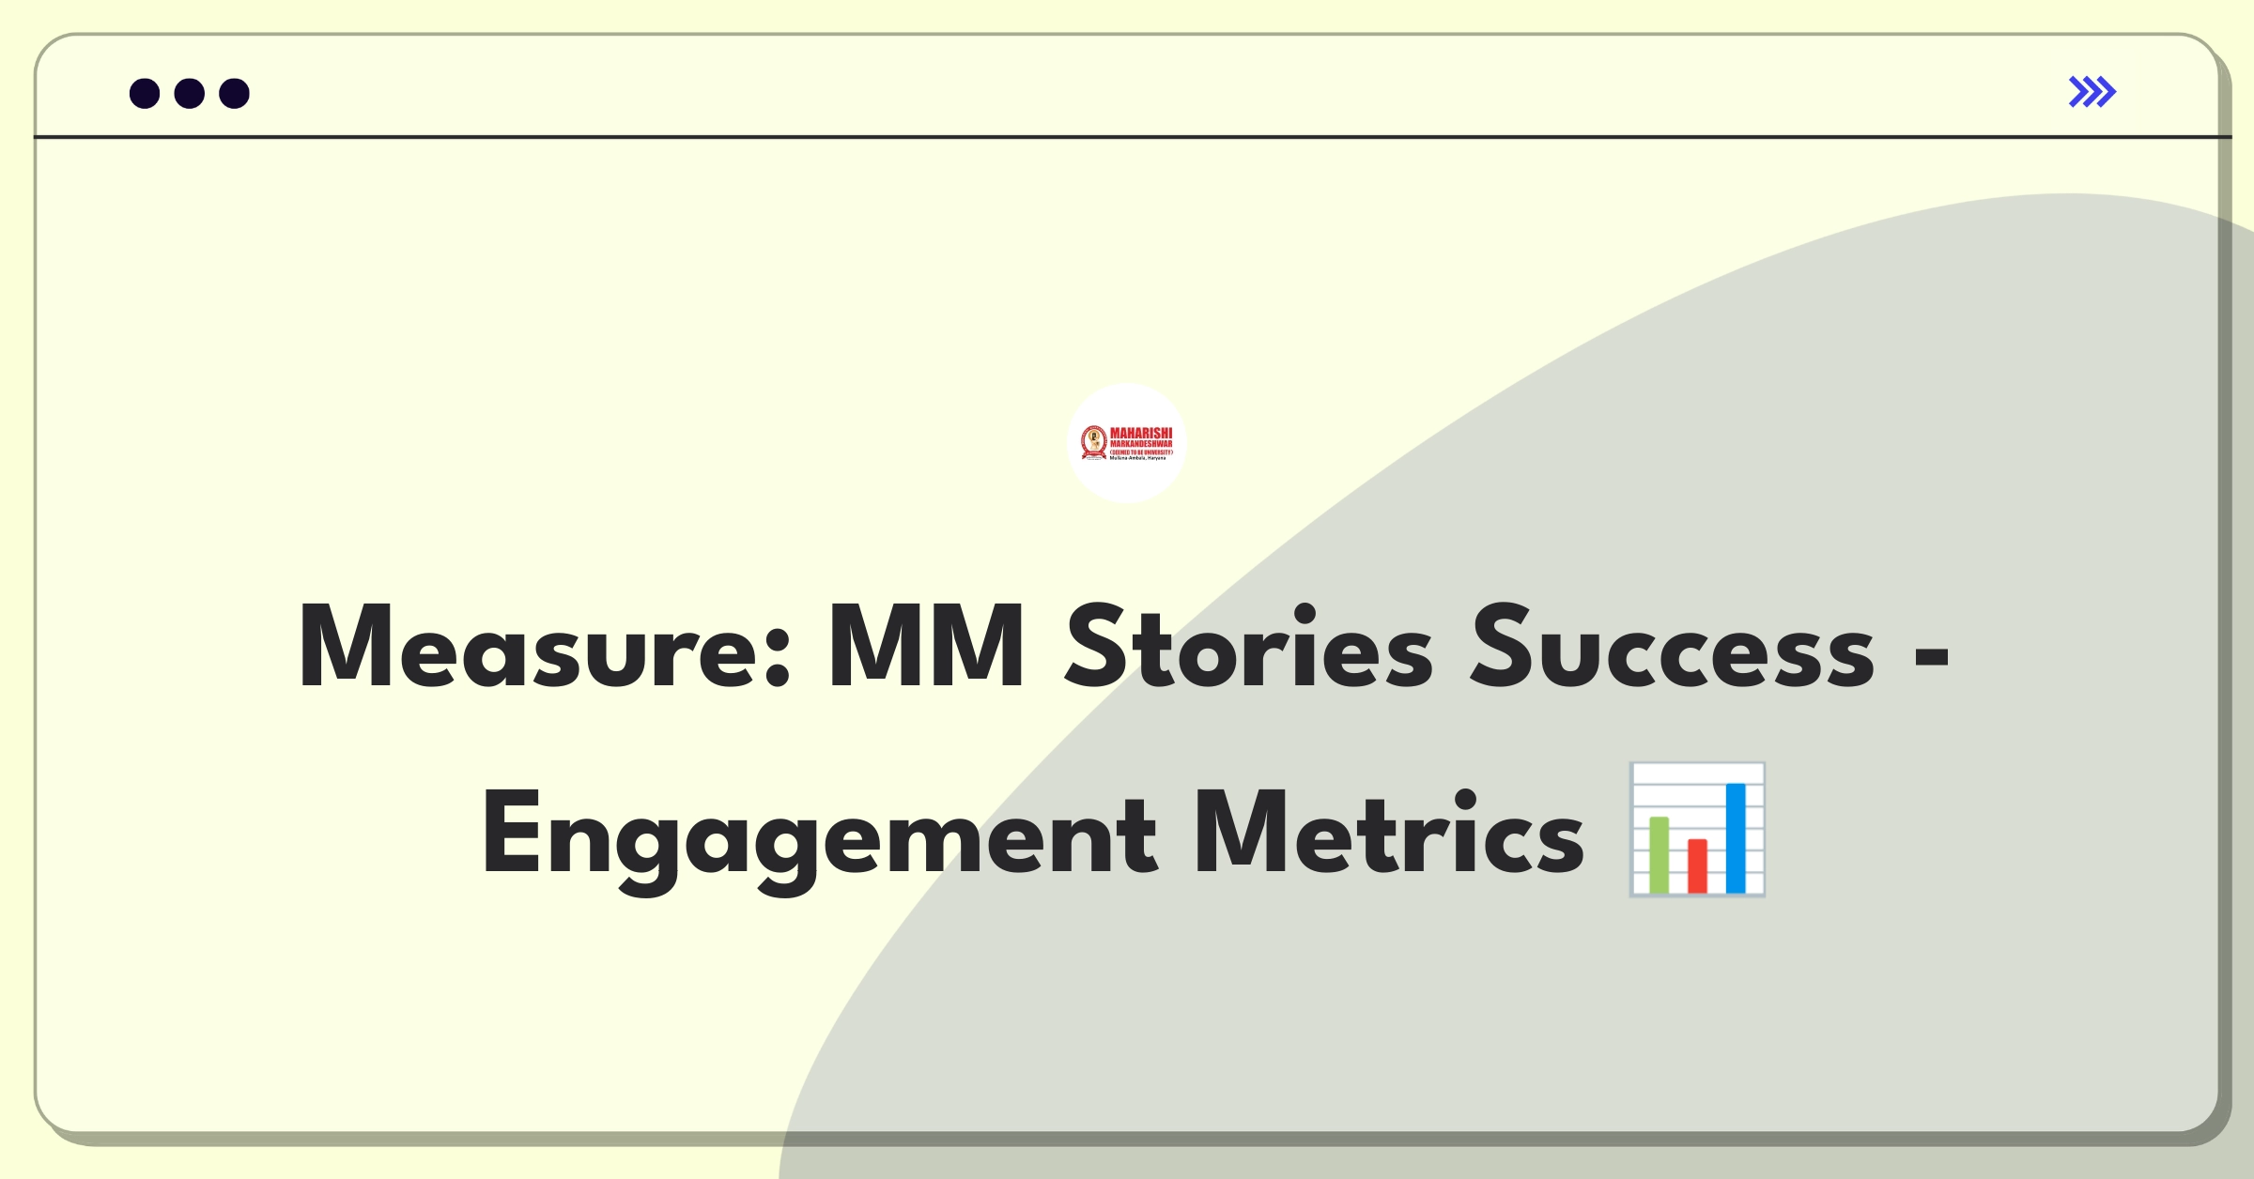The height and width of the screenshot is (1179, 2254).
Task: Click the blue triple-chevron forward icon
Action: tap(2092, 92)
